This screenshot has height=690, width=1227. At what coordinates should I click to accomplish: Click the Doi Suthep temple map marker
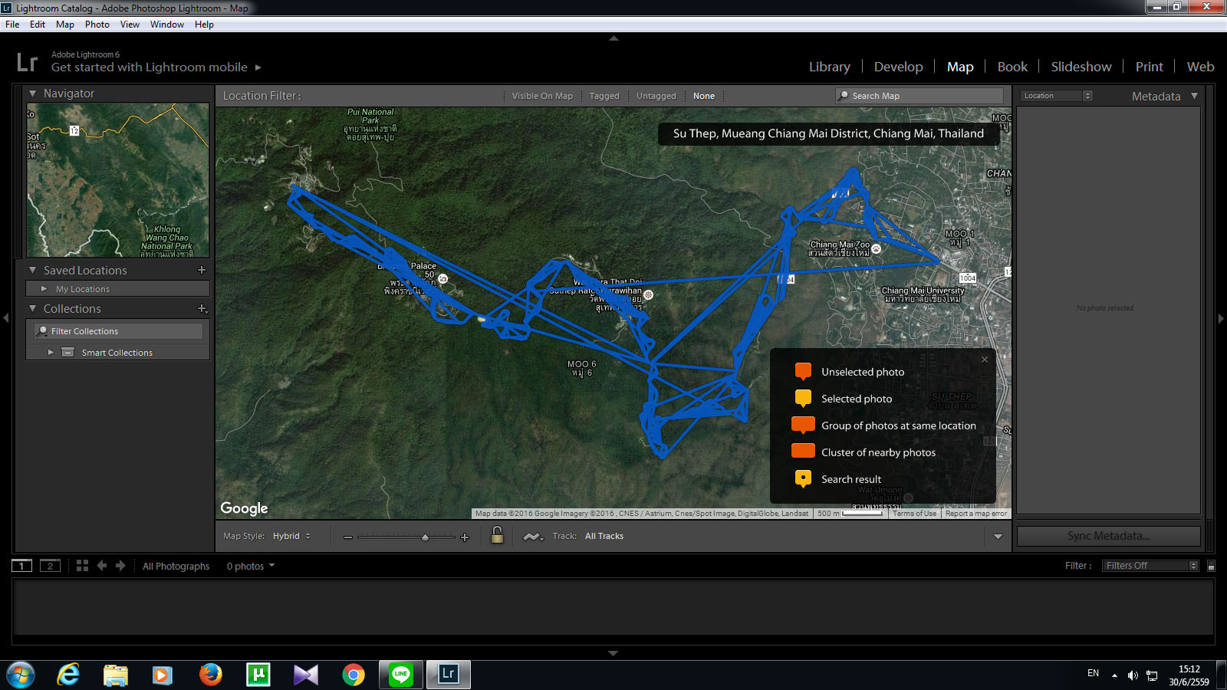pyautogui.click(x=648, y=294)
